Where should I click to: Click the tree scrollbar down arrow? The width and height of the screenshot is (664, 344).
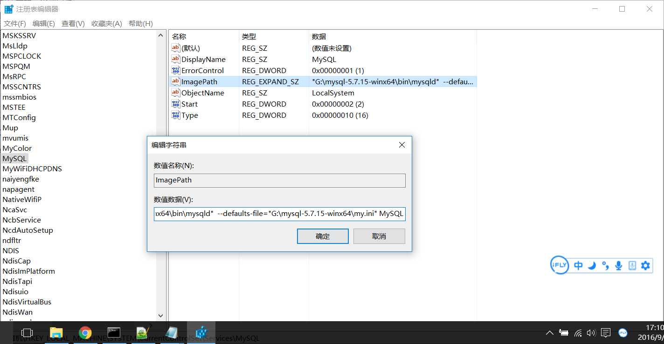click(161, 316)
